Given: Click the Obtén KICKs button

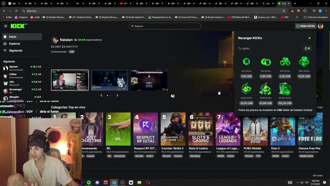Looking at the screenshot, I should (x=306, y=26).
